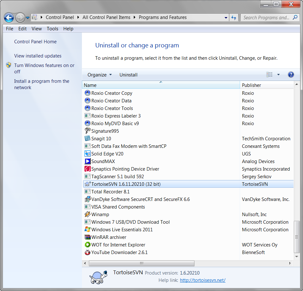Open the Tools menu

pyautogui.click(x=53, y=29)
